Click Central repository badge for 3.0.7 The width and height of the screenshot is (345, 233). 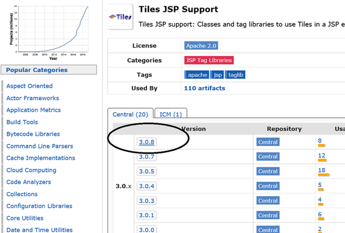[268, 156]
